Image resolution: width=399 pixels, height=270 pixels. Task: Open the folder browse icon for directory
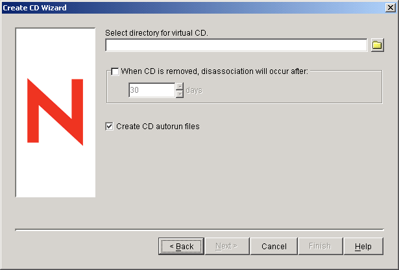click(377, 45)
